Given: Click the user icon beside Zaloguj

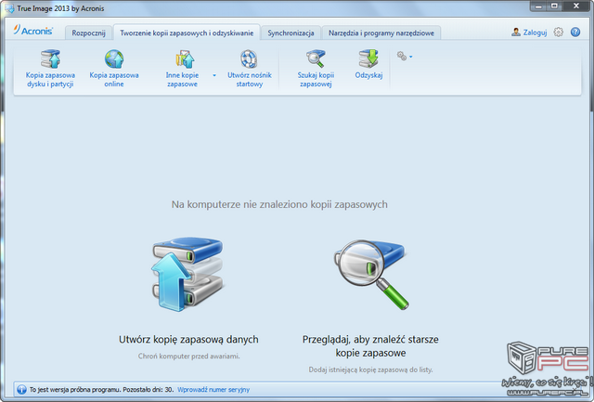Looking at the screenshot, I should (x=516, y=32).
